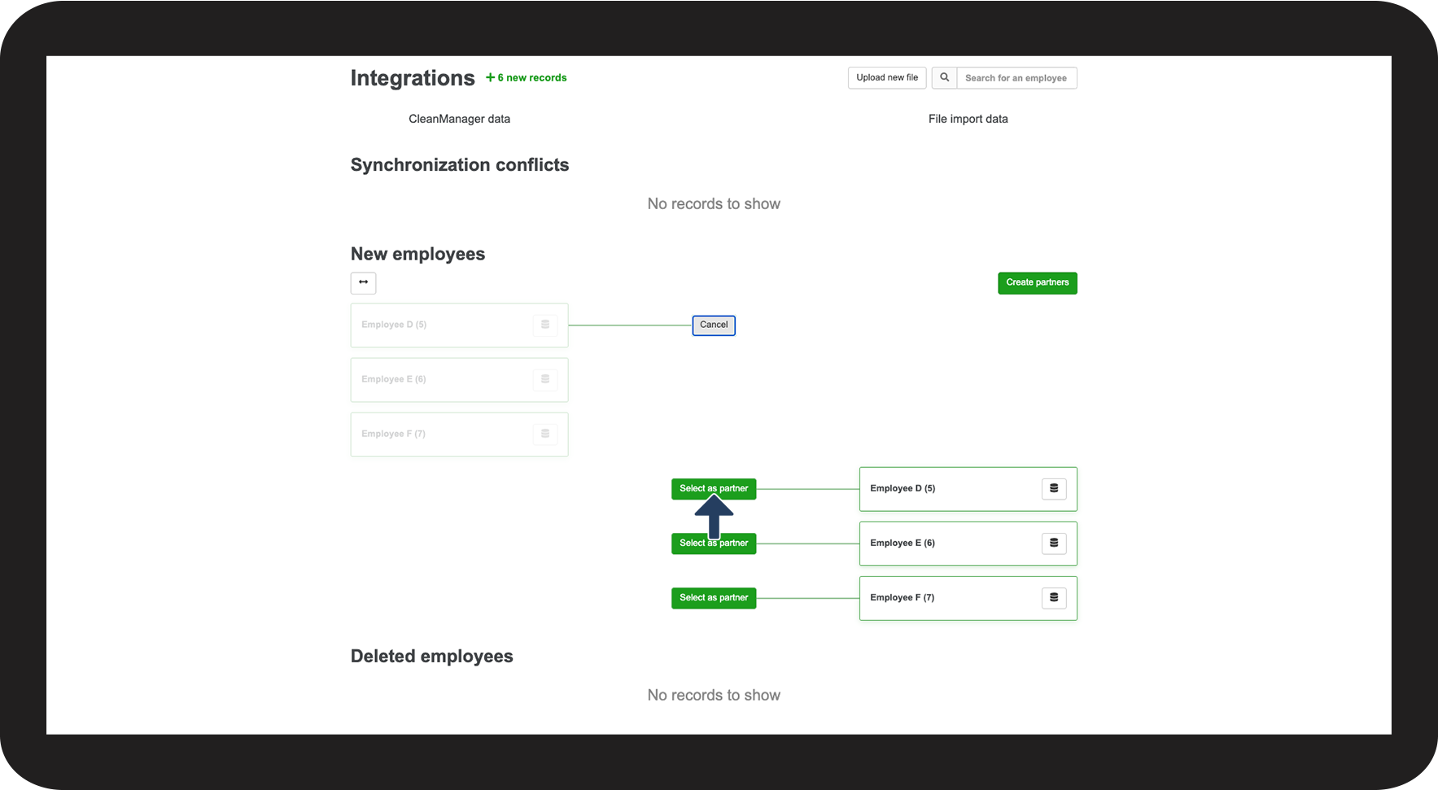Click Create partners button
This screenshot has width=1438, height=790.
point(1038,283)
